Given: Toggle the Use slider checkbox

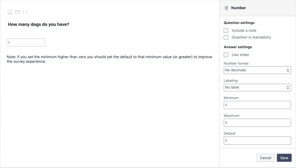Looking at the screenshot, I should 226,55.
